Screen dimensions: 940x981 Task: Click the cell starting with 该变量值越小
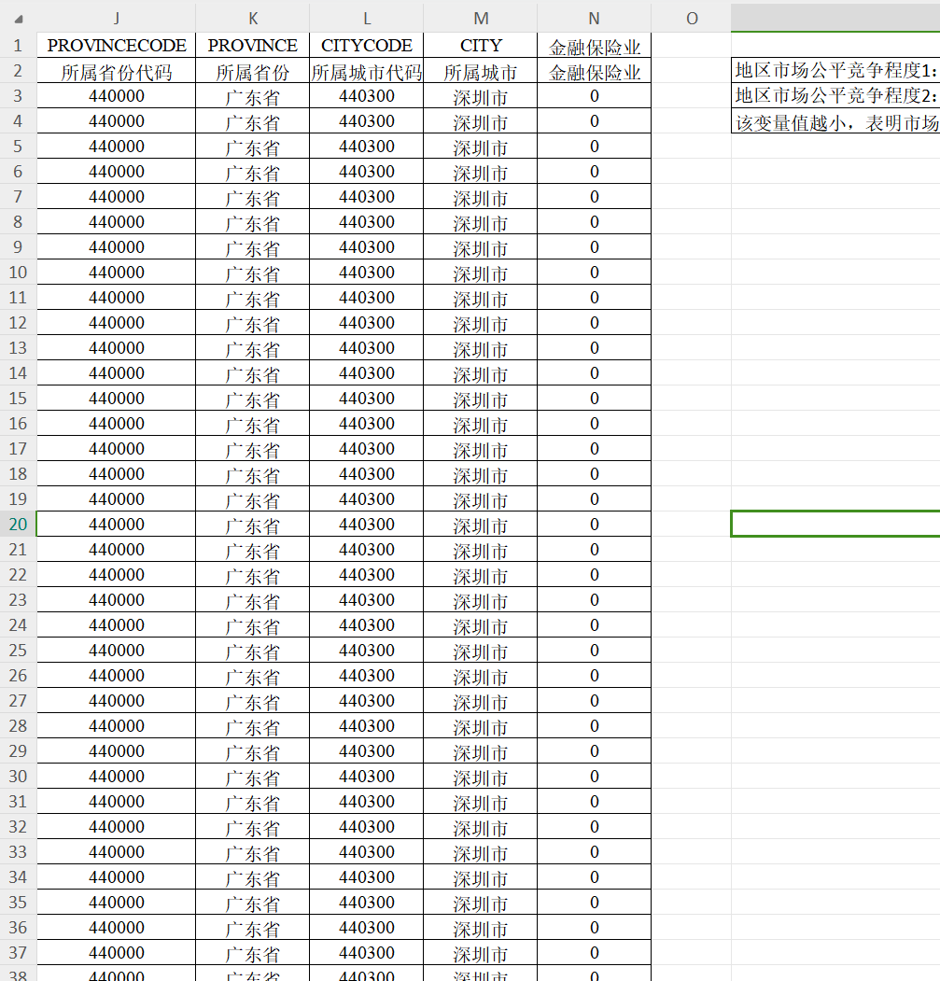click(835, 121)
